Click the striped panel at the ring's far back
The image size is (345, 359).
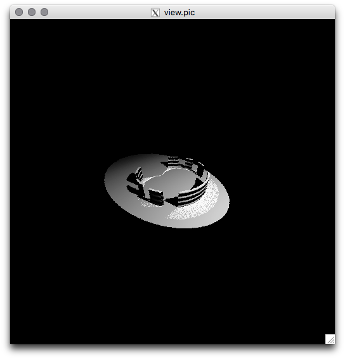[x=173, y=162]
